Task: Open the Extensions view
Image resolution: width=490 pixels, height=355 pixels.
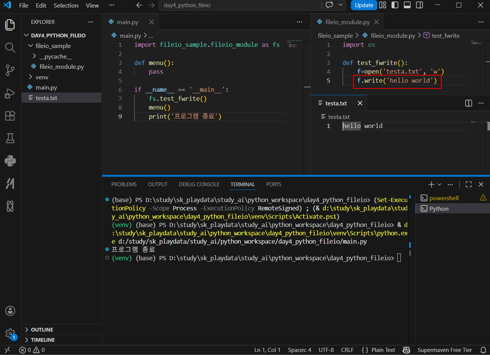Action: click(10, 116)
